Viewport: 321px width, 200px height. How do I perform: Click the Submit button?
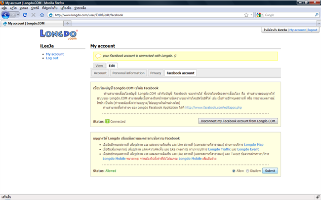coord(270,171)
